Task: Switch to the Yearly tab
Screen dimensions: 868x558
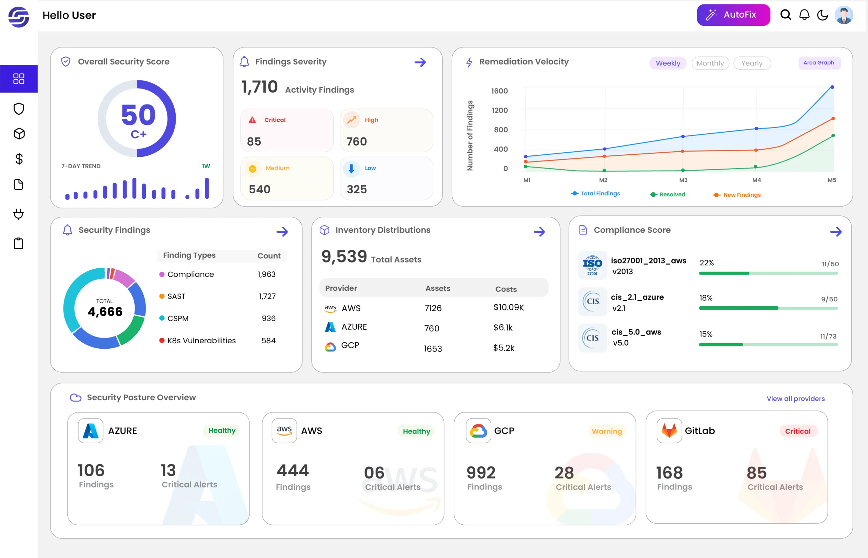Action: tap(752, 63)
